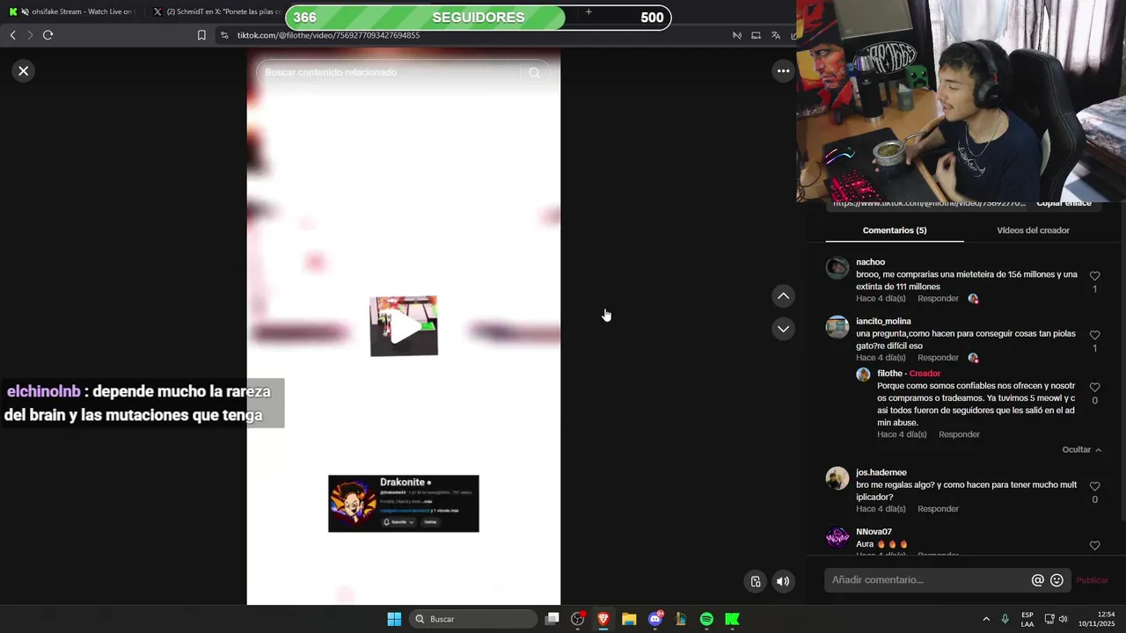The width and height of the screenshot is (1126, 633).
Task: Like jos.hadernee's comment
Action: pyautogui.click(x=1094, y=486)
